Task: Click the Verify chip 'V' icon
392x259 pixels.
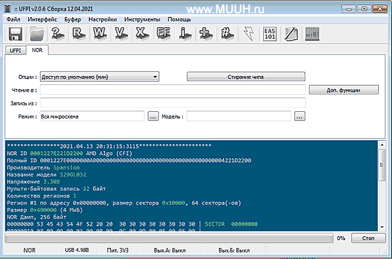Action: pyautogui.click(x=122, y=34)
